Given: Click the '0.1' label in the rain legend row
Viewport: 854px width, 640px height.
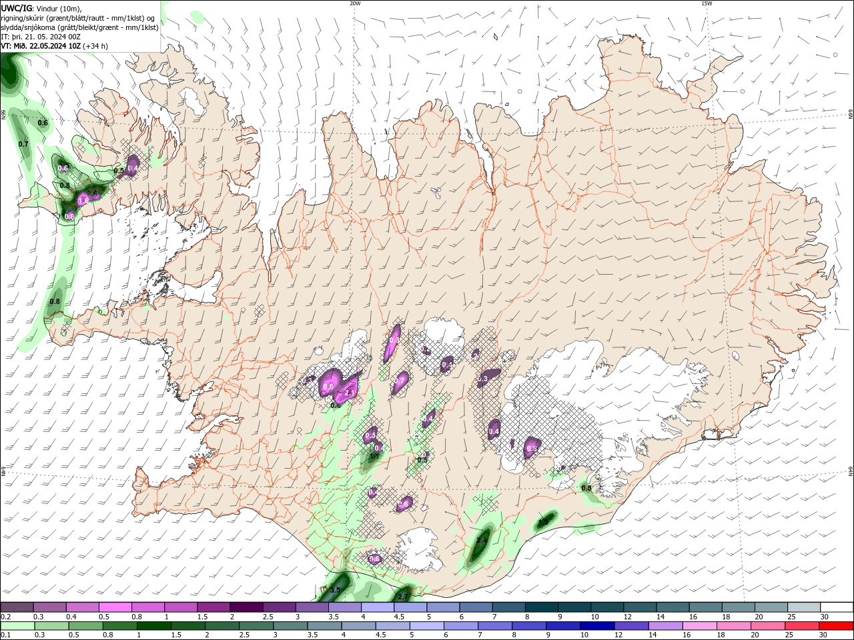Looking at the screenshot, I should pyautogui.click(x=6, y=635).
